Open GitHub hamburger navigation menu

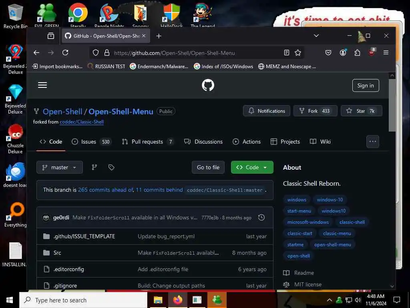point(42,85)
